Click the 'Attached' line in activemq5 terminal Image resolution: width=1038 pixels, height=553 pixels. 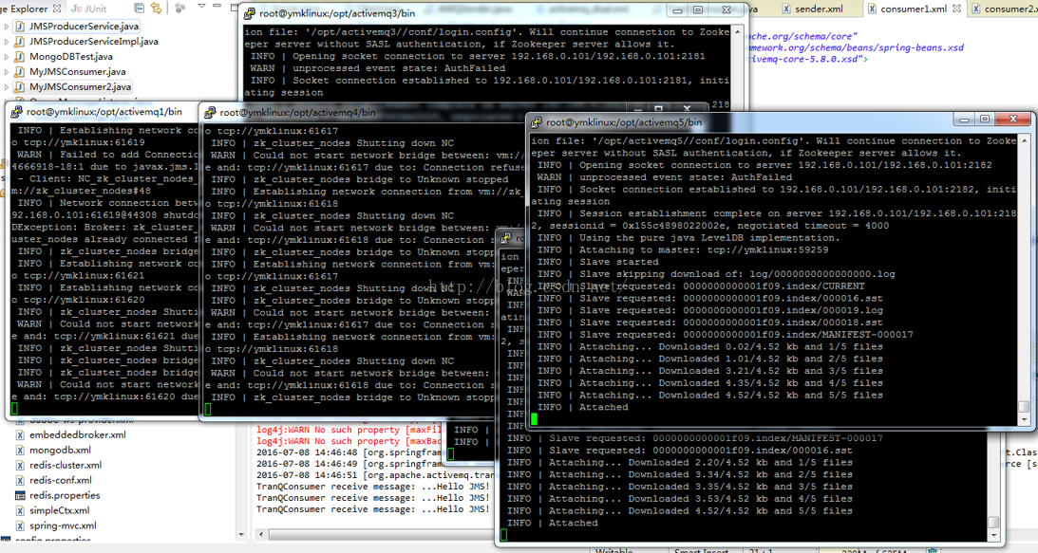(582, 408)
